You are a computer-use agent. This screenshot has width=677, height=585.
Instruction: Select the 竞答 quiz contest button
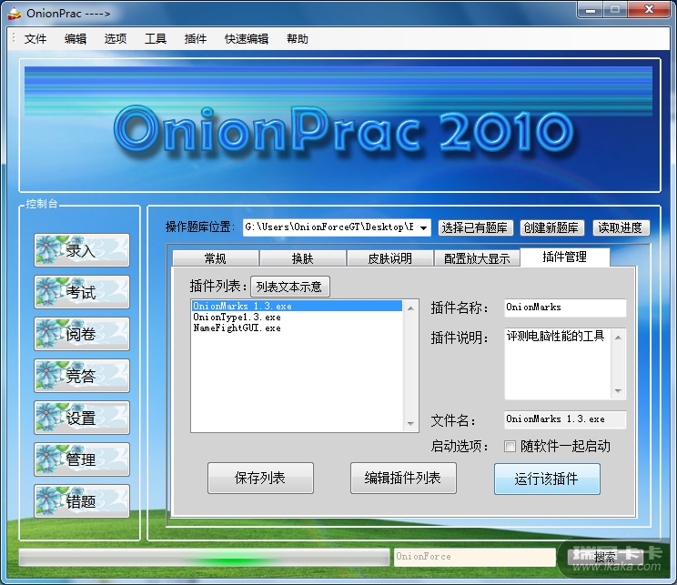82,376
